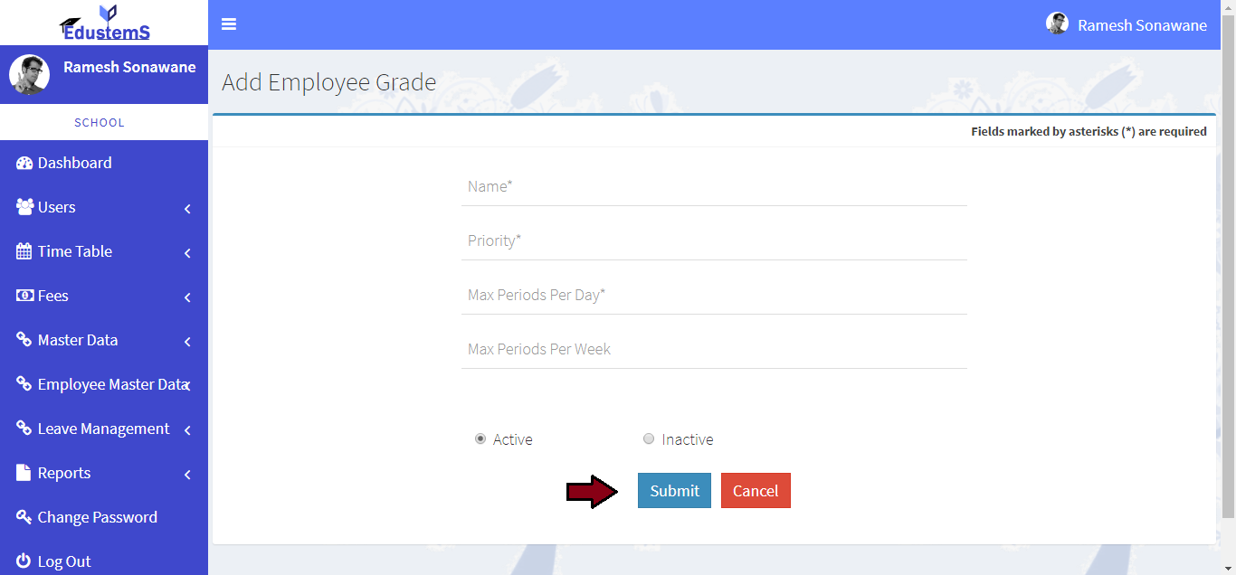This screenshot has width=1236, height=575.
Task: Click the Reports file icon
Action: (24, 473)
